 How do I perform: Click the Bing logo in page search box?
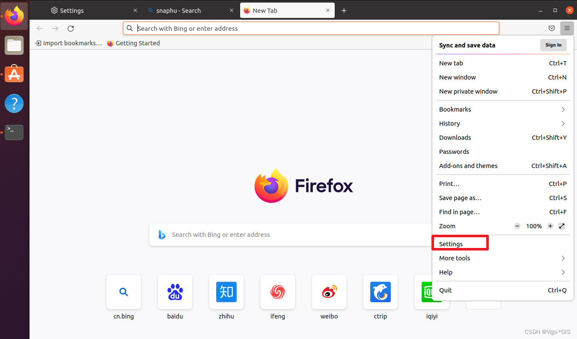[x=162, y=235]
